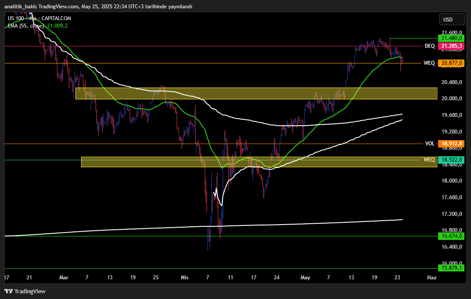Screen dimensions: 471x299
Task: Click the 16.400,0 price axis tick
Action: (451, 247)
